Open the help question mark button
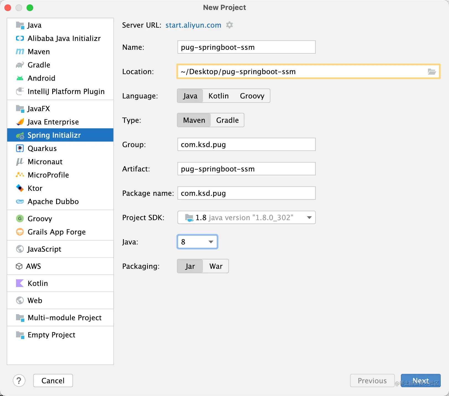The width and height of the screenshot is (449, 396). [19, 381]
